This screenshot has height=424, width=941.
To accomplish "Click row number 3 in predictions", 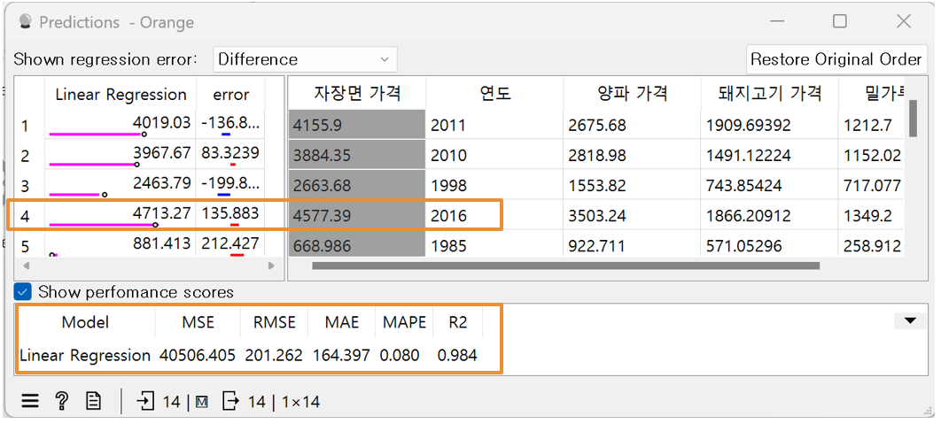I will click(25, 186).
